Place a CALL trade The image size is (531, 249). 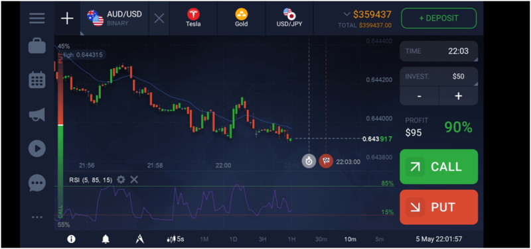(439, 167)
